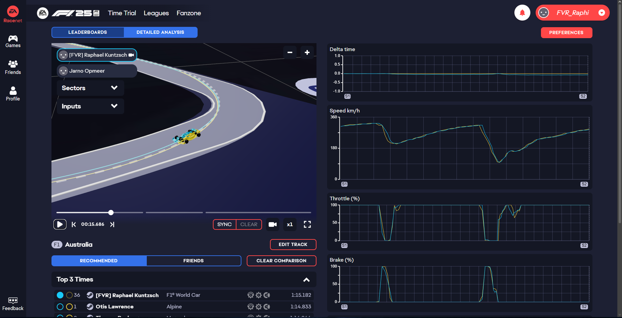Click Otis Lawrence row third assist icon
Viewport: 622px width, 318px height.
pos(267,307)
